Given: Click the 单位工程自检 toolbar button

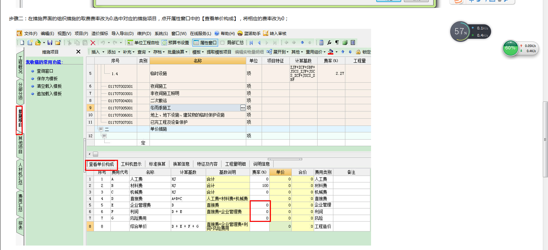Looking at the screenshot, I should tap(143, 43).
